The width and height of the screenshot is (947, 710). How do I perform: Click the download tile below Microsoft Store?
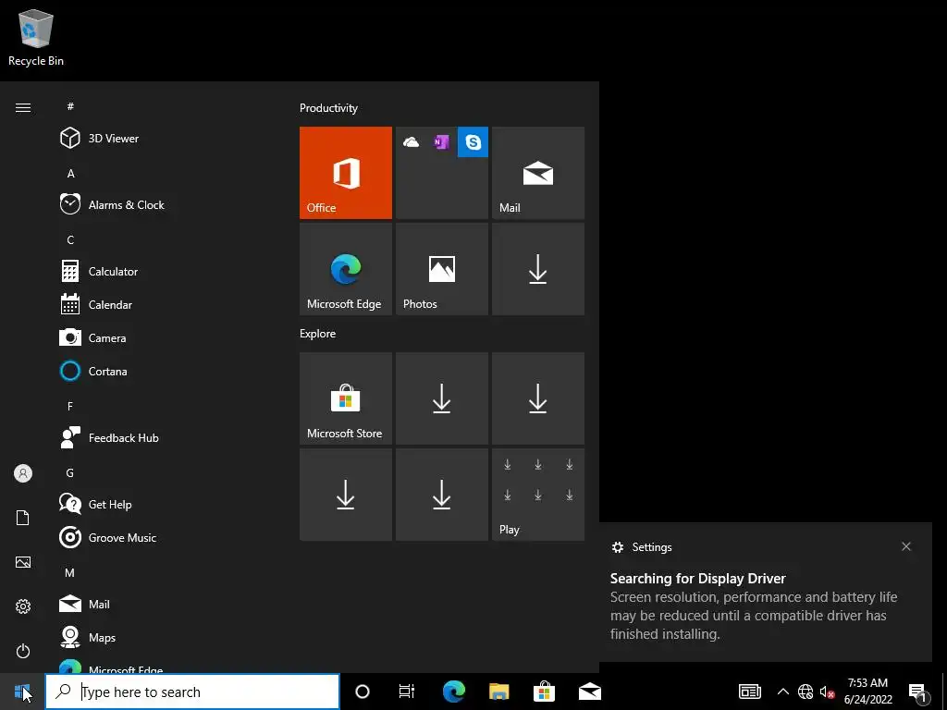click(x=346, y=495)
